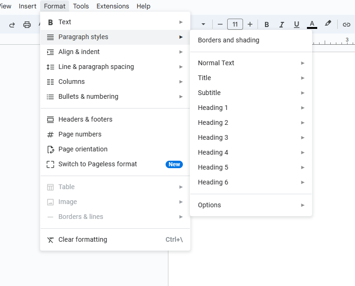
Task: Click the Paragraph styles lines icon
Action: click(x=50, y=37)
